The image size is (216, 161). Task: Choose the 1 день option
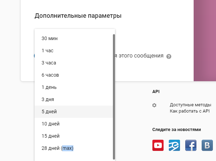tap(49, 87)
